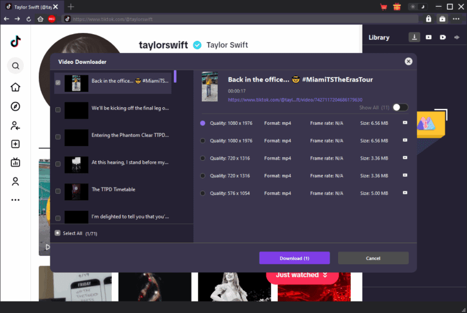Expand the three-dots More menu in sidebar
The width and height of the screenshot is (467, 313).
coord(16,200)
